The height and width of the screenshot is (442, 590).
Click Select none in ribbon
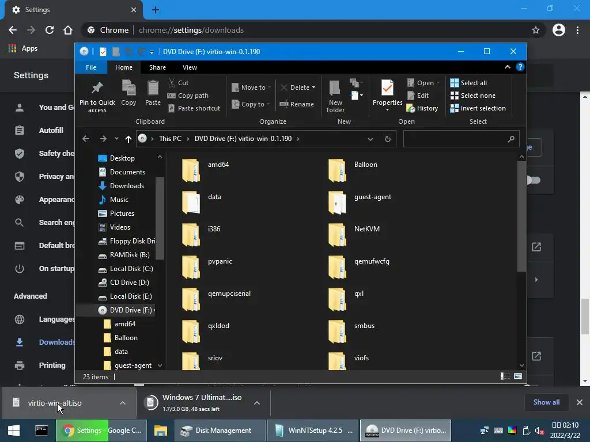tap(472, 96)
